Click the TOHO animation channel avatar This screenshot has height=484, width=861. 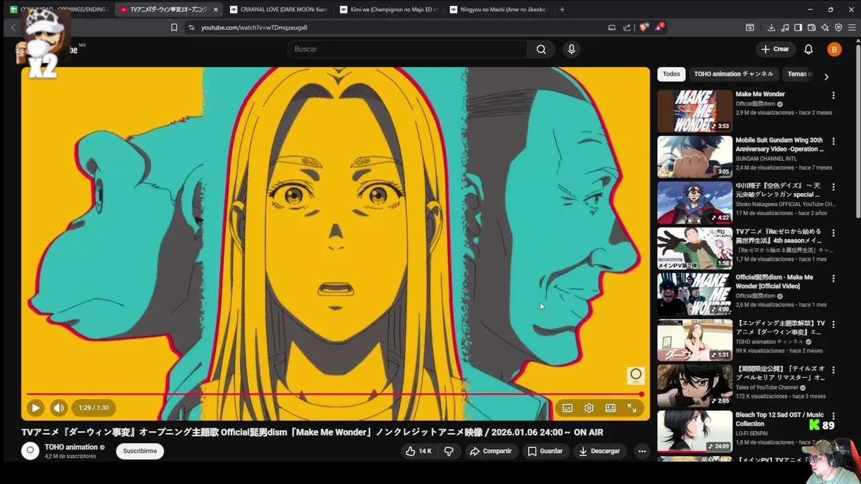(30, 451)
